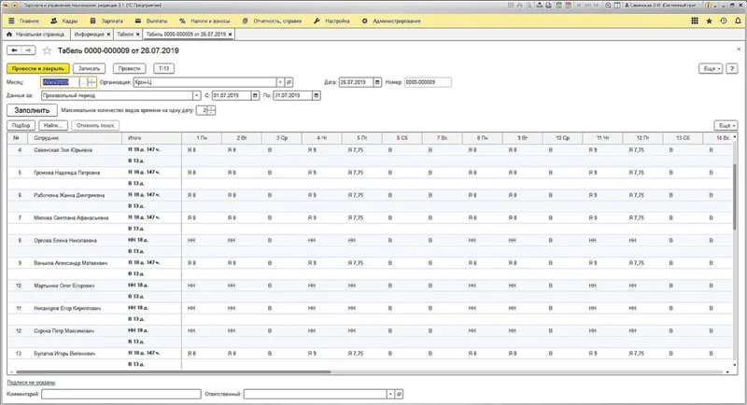Switch to the Начальная страница tab

click(36, 35)
